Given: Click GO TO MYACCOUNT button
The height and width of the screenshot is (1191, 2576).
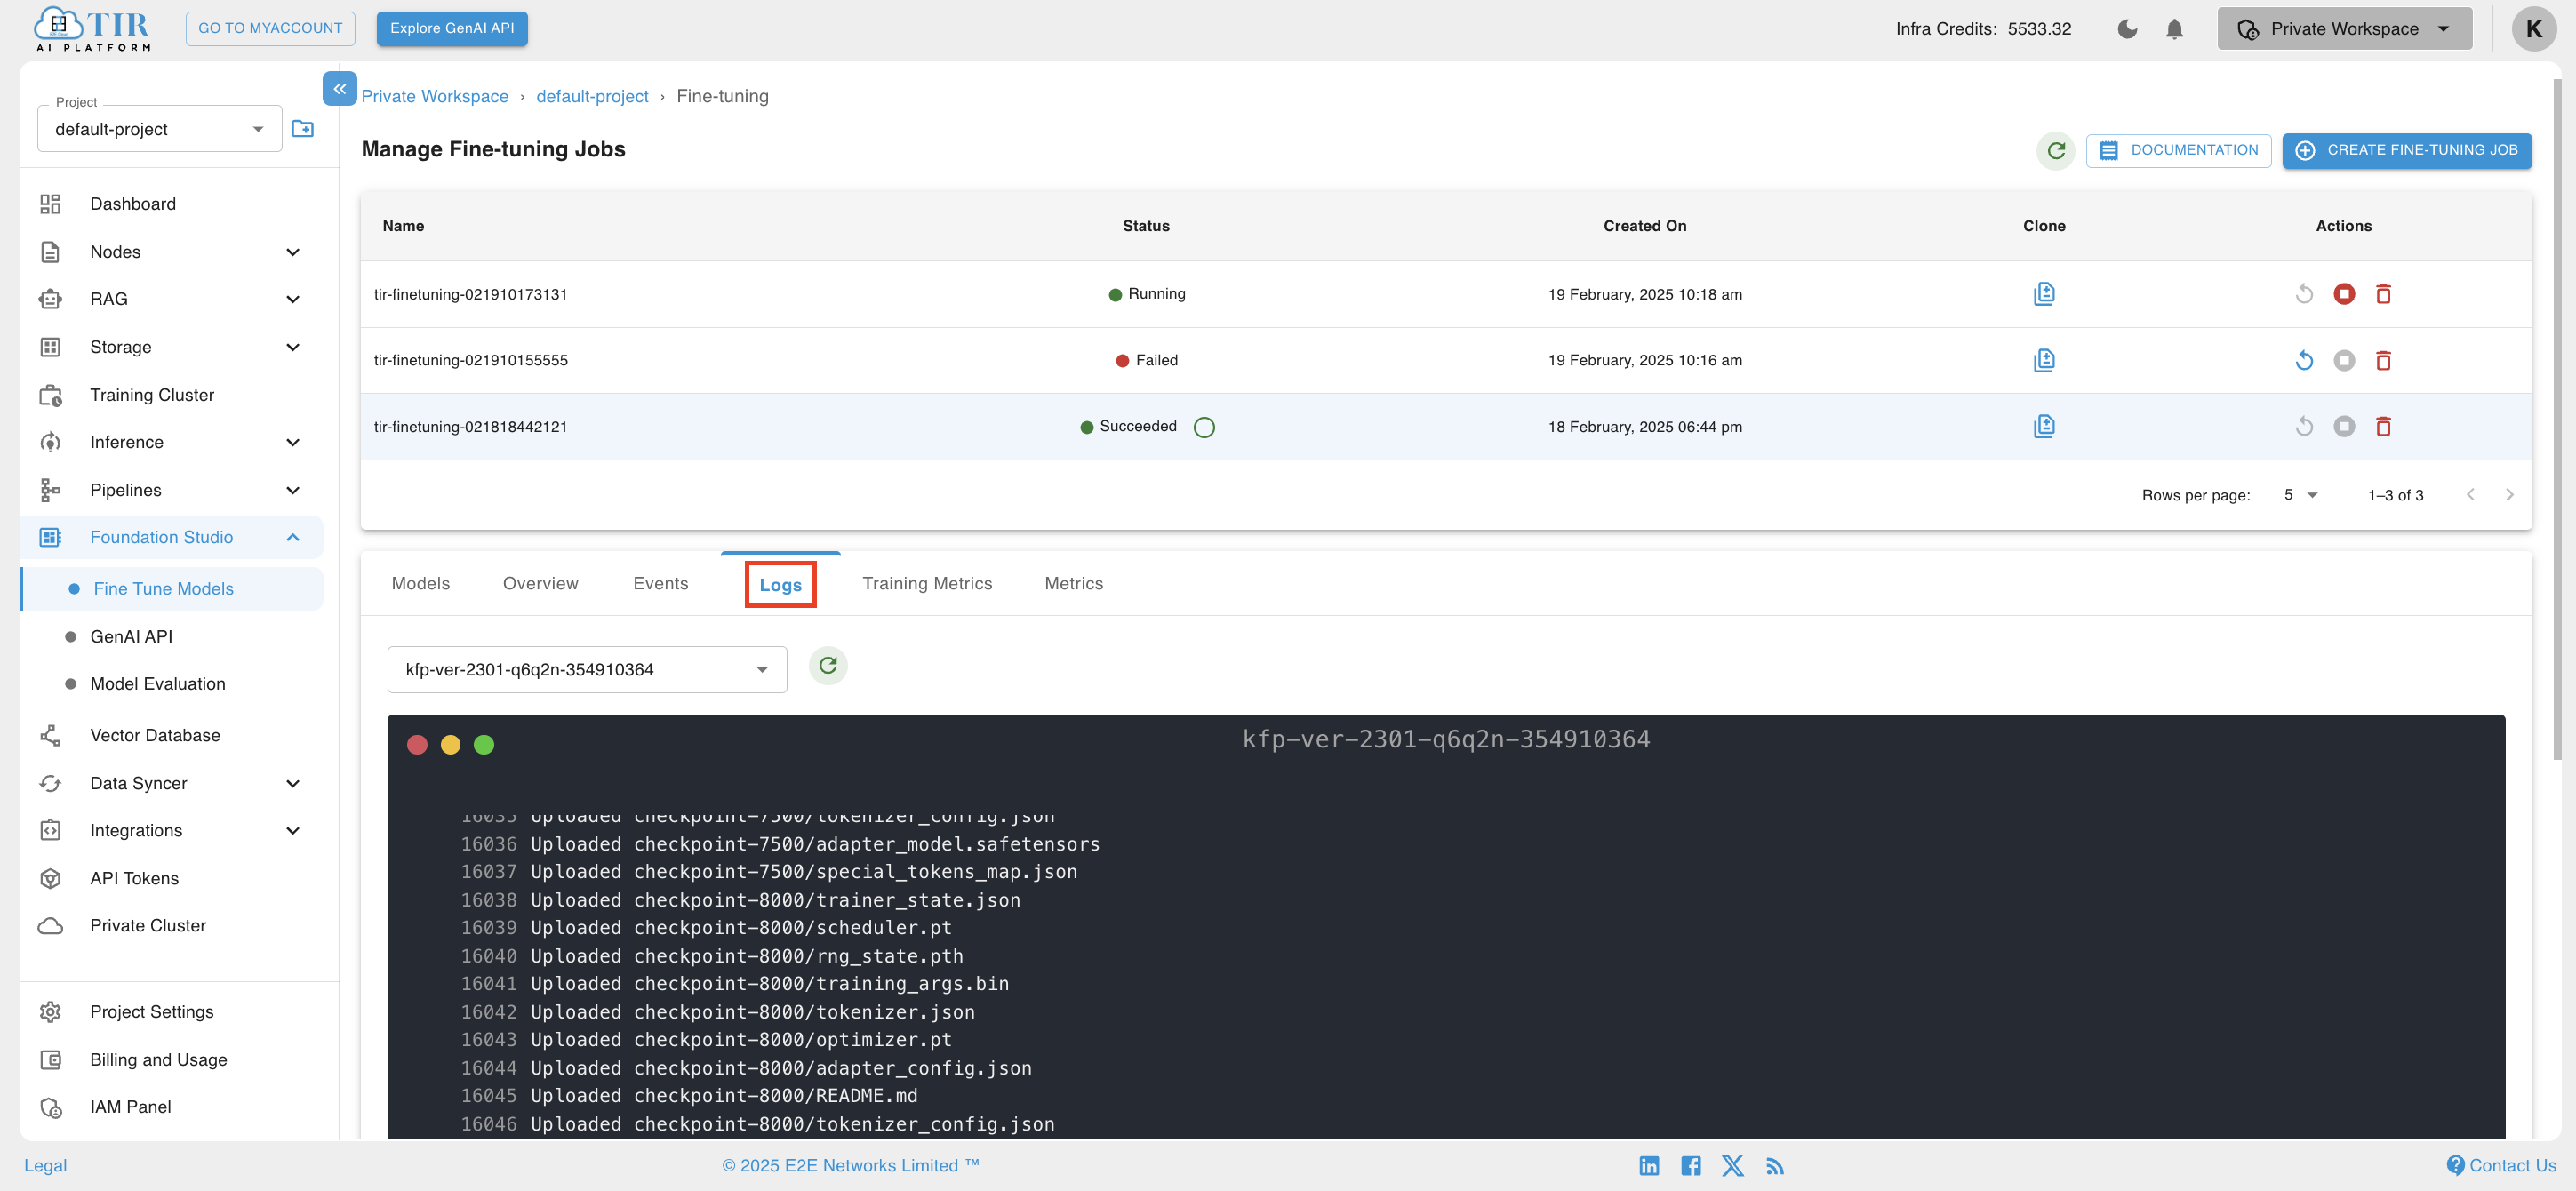Looking at the screenshot, I should pos(270,28).
